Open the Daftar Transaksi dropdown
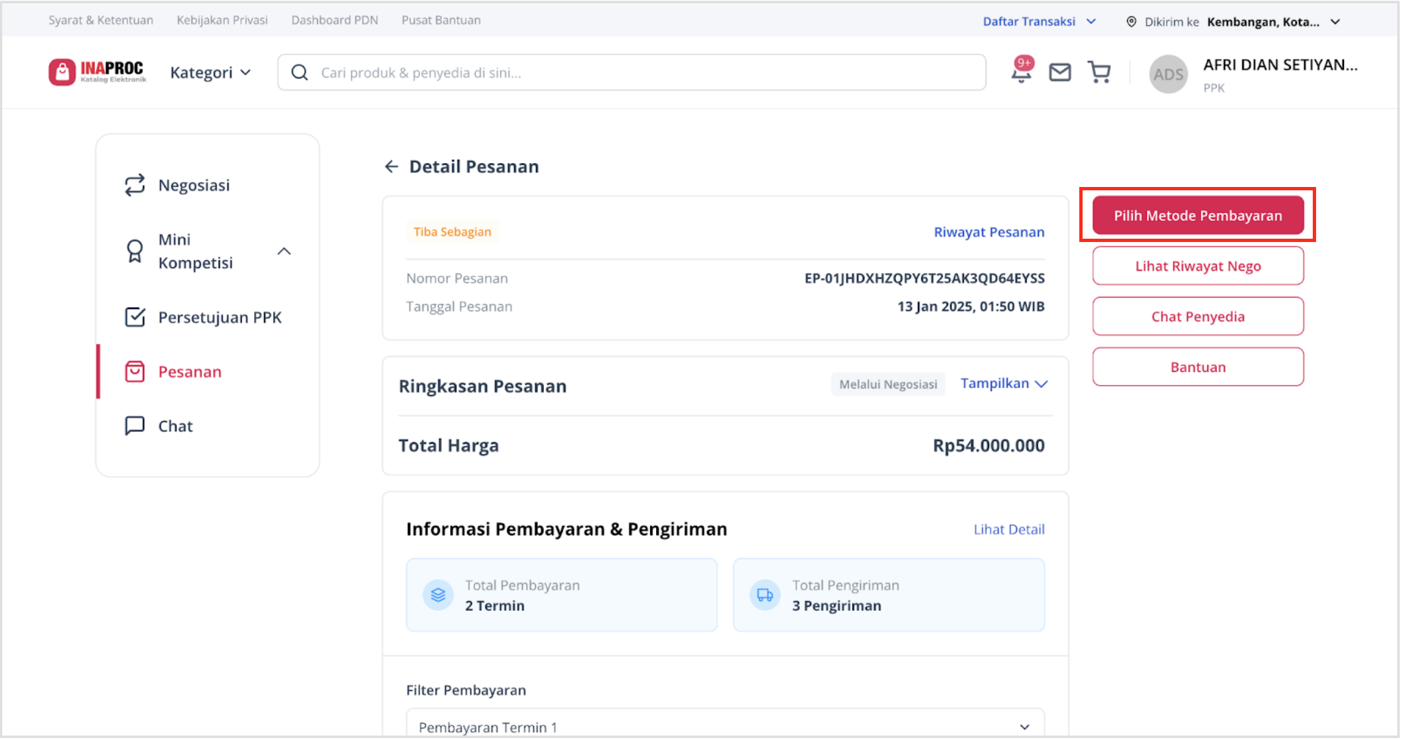 tap(1039, 21)
